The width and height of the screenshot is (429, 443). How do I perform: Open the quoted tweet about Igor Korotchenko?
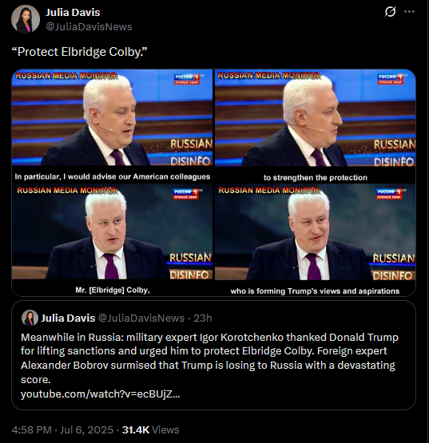pyautogui.click(x=213, y=355)
